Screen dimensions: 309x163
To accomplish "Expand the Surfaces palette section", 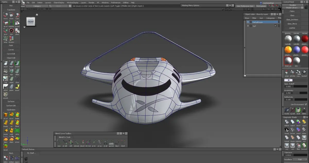I will coord(11,101).
